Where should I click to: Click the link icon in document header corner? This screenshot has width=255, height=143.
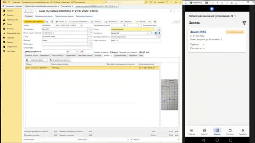click(x=171, y=11)
